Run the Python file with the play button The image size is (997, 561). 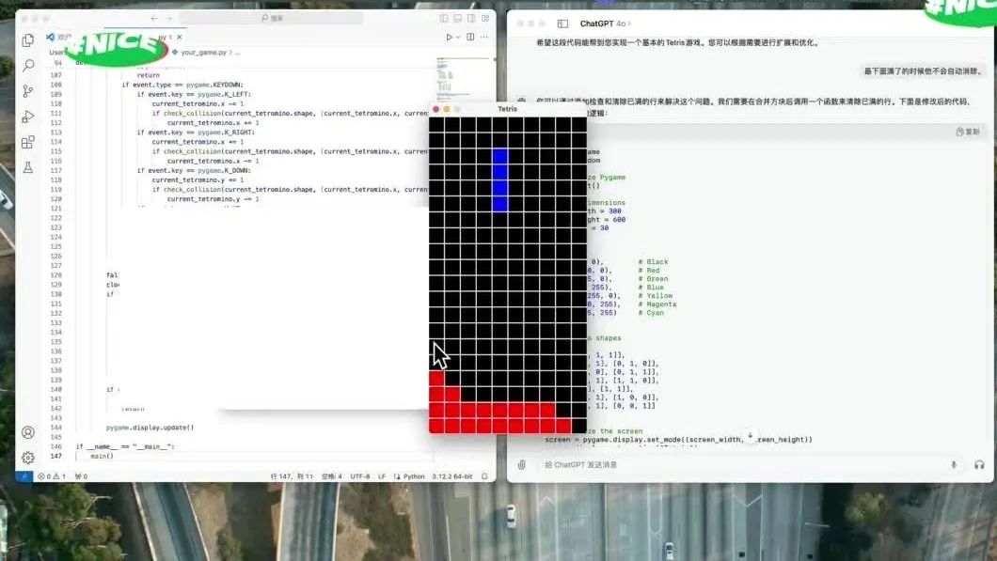pyautogui.click(x=449, y=38)
